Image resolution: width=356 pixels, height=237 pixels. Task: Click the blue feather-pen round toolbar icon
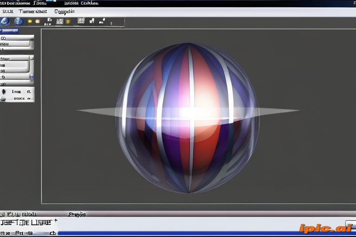pos(5,22)
